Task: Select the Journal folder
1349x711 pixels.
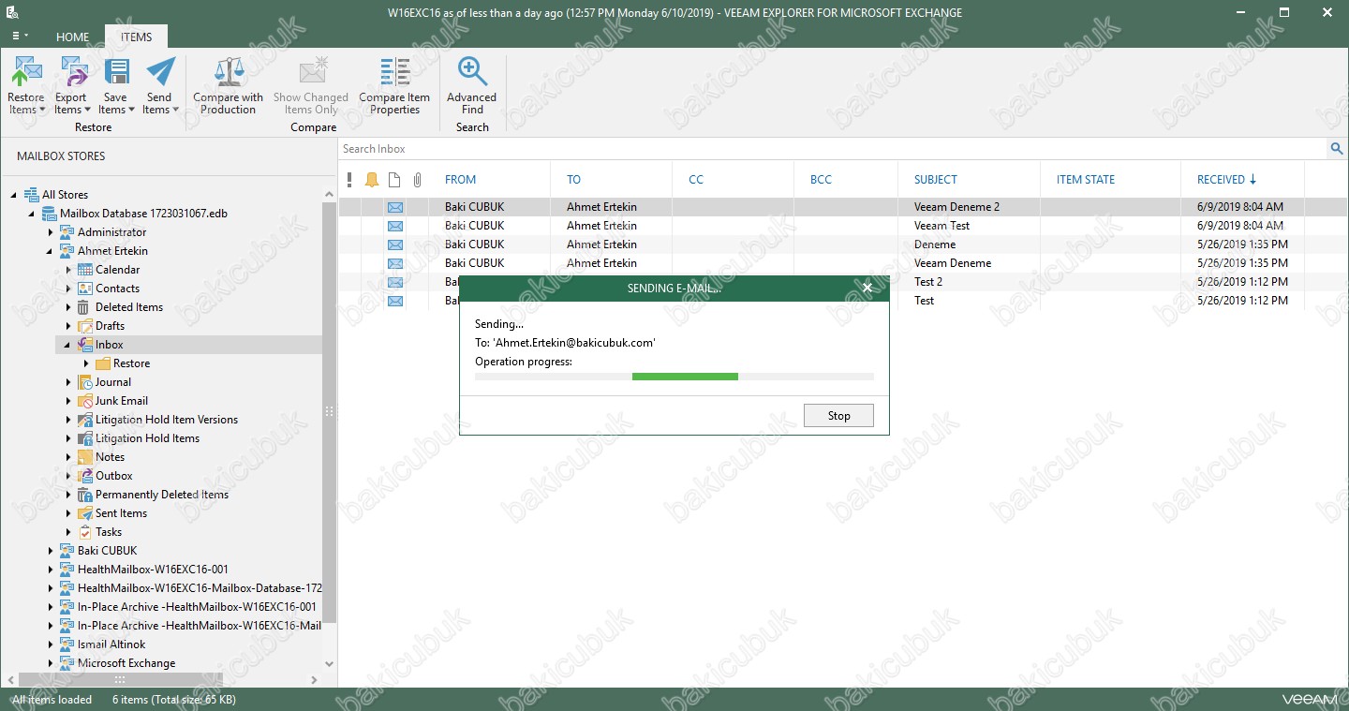Action: (113, 382)
